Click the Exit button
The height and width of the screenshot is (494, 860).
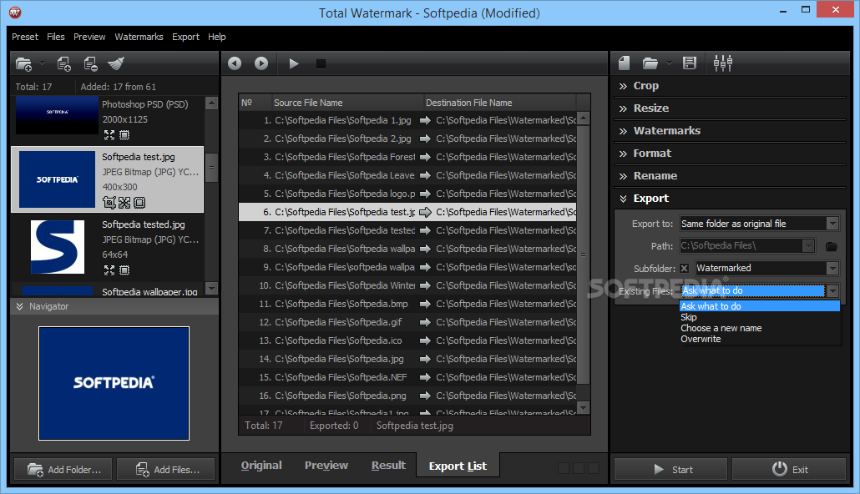tap(789, 470)
